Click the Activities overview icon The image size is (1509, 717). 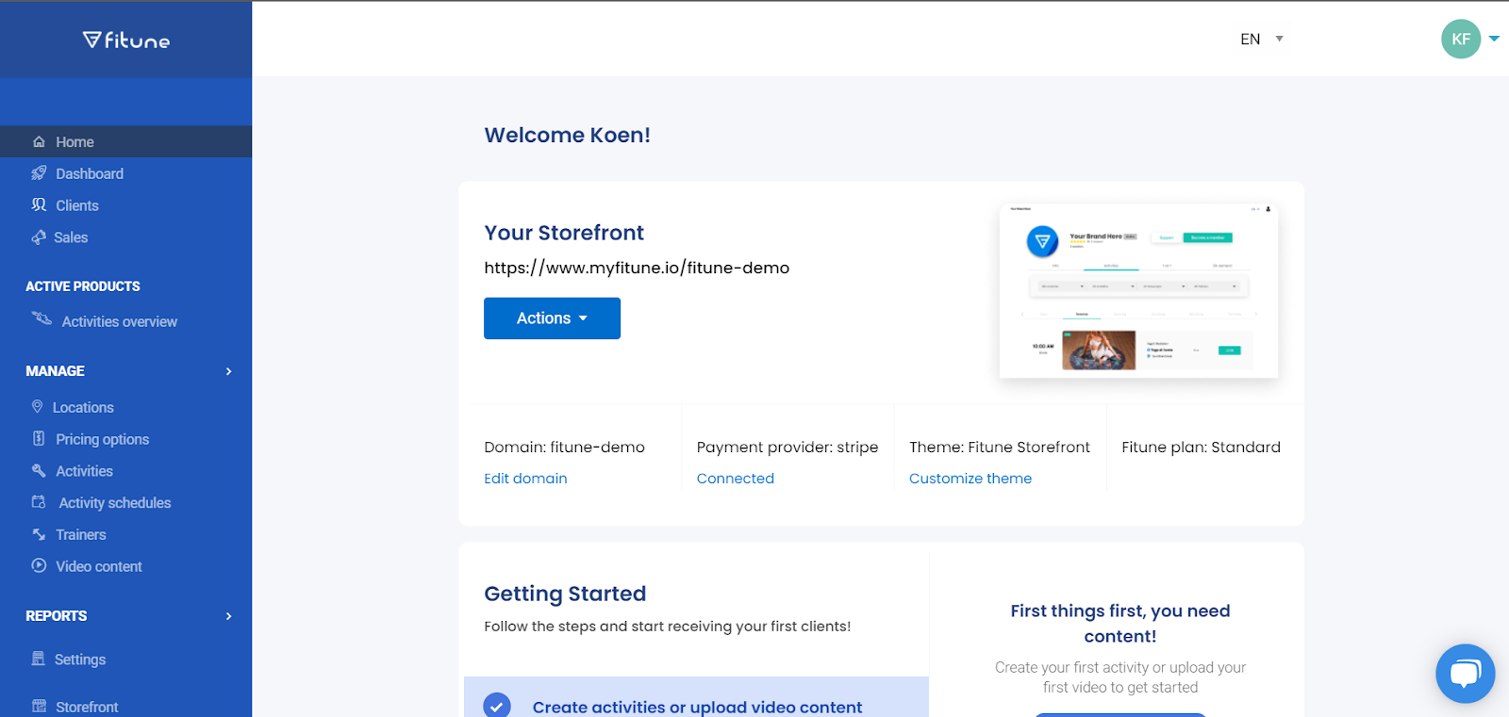[41, 318]
